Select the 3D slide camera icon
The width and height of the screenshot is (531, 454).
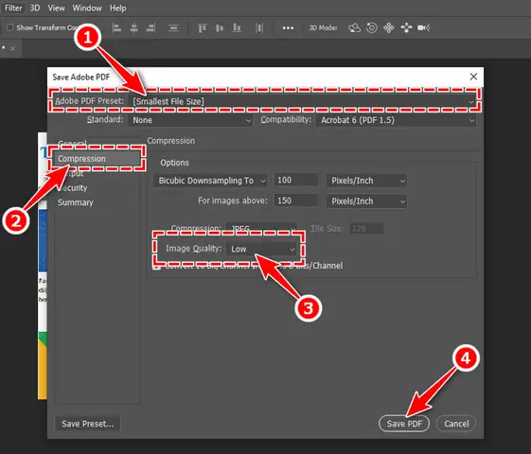pyautogui.click(x=406, y=27)
